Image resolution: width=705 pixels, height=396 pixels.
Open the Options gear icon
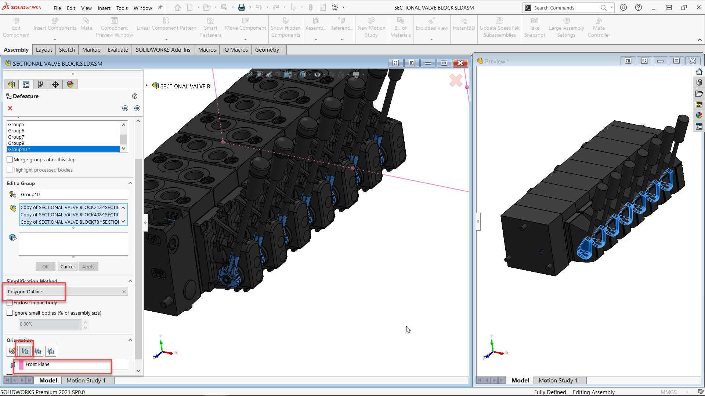point(335,7)
